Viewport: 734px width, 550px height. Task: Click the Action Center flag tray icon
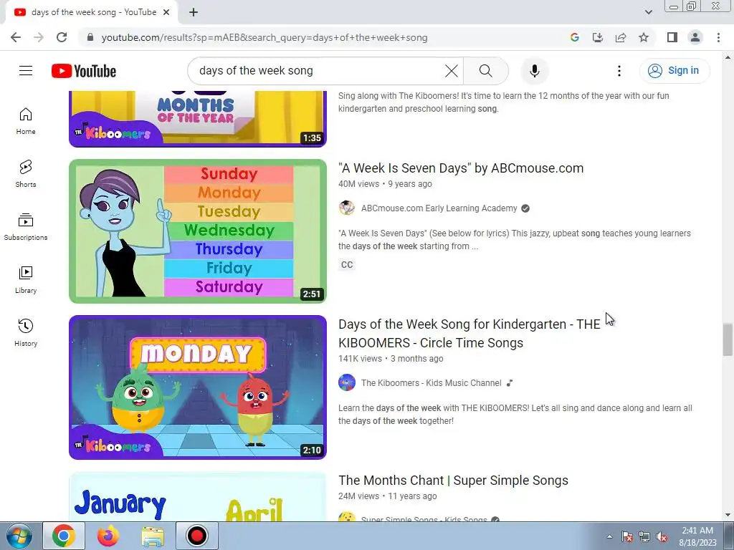pyautogui.click(x=627, y=536)
